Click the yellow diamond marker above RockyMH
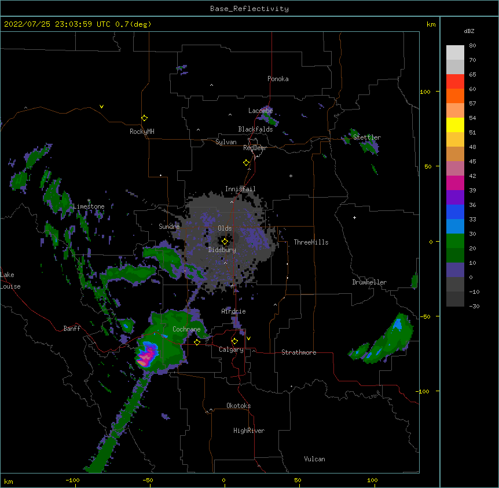 coord(144,118)
